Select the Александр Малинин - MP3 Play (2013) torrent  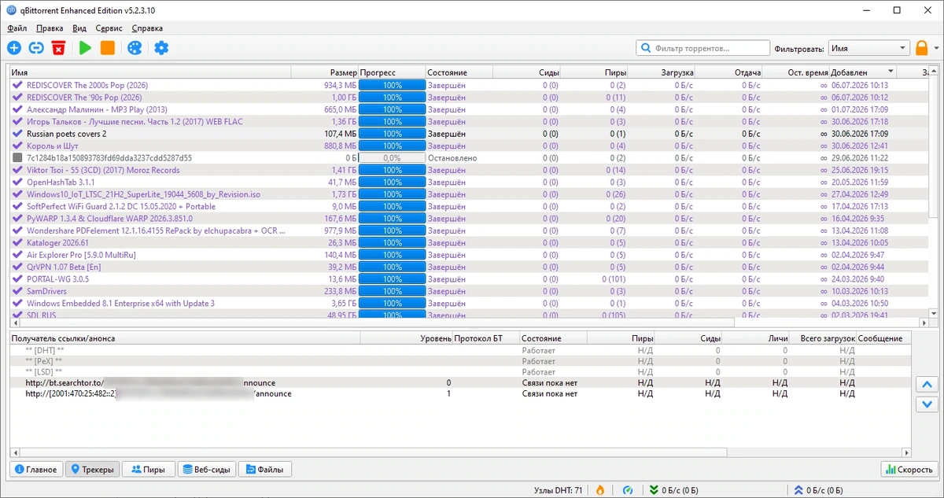coord(468,109)
